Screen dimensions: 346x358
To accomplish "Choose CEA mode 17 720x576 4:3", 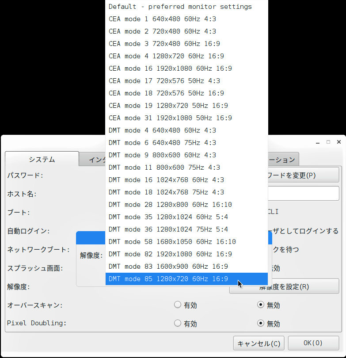I will pyautogui.click(x=186, y=81).
